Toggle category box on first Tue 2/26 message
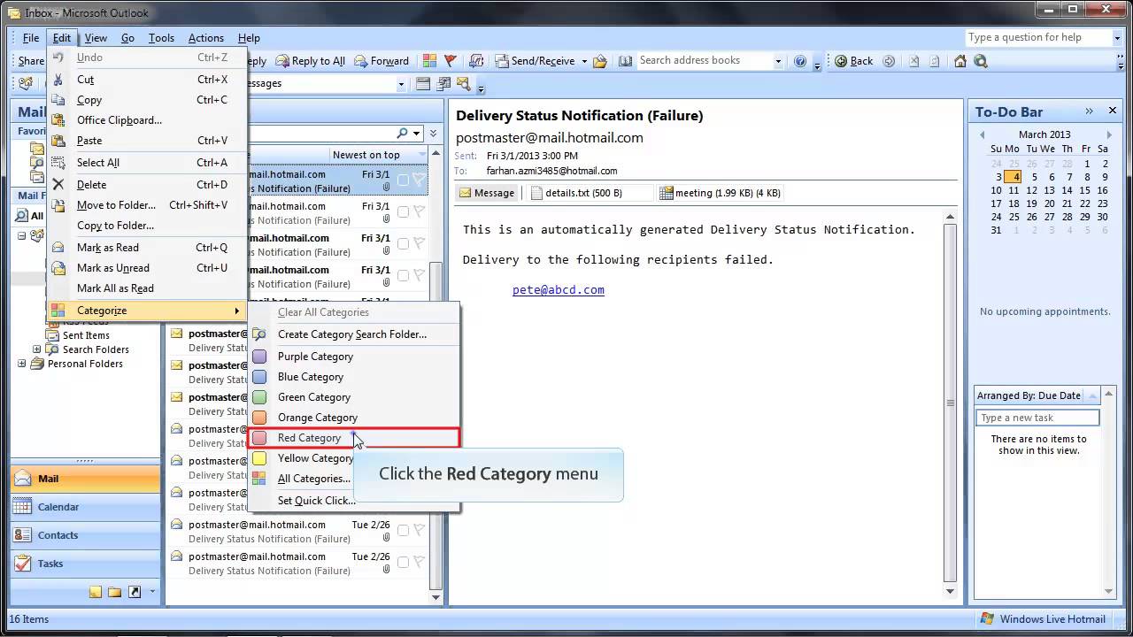 (403, 531)
